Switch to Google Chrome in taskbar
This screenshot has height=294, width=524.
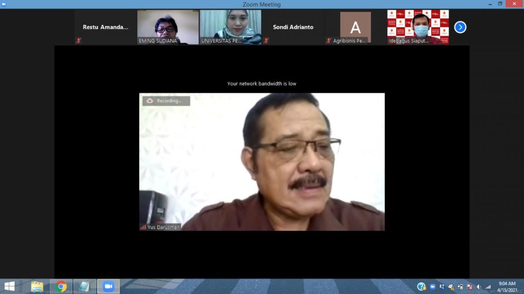pyautogui.click(x=61, y=286)
